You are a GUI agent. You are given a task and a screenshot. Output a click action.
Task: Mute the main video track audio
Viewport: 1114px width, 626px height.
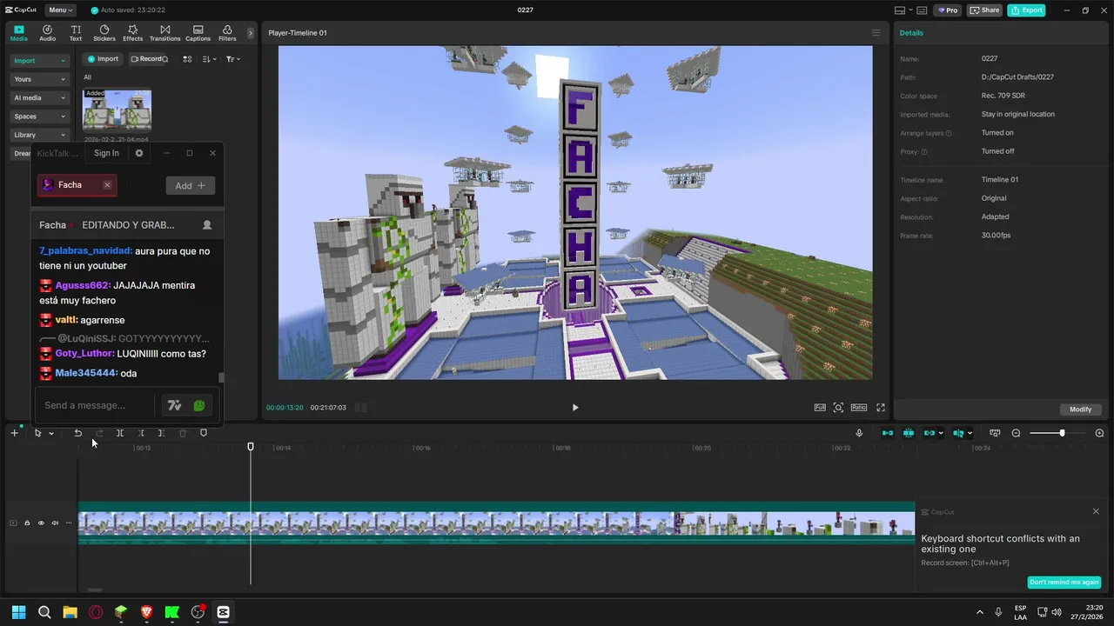[55, 523]
